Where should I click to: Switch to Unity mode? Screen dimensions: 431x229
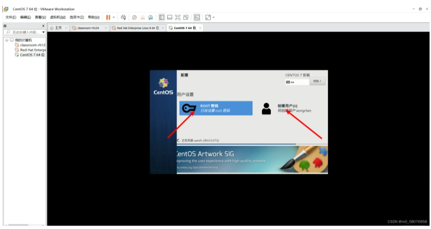point(186,17)
